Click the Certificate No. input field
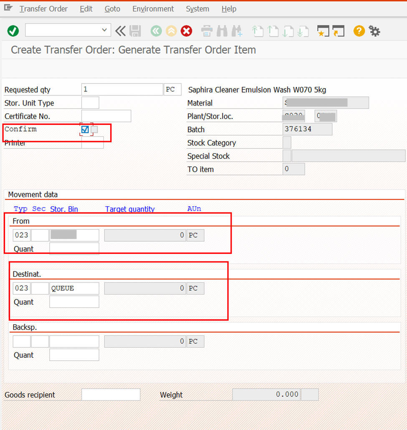Screen dimensions: 407x430 tap(106, 116)
